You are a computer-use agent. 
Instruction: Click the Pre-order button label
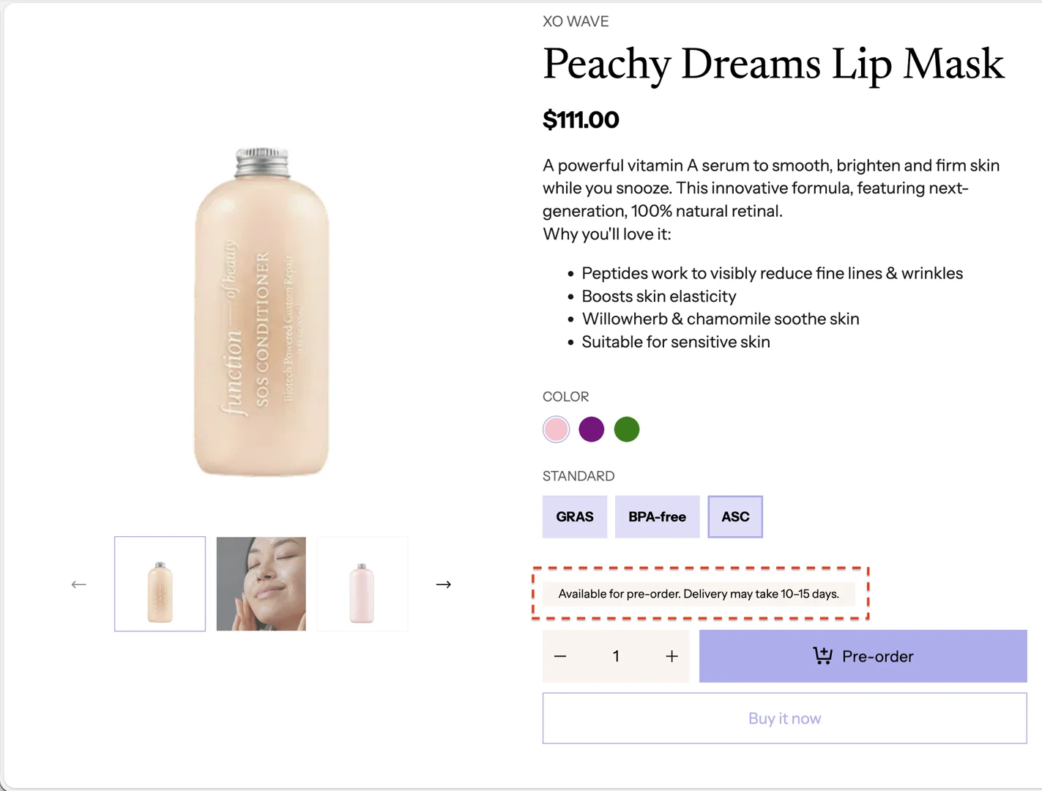click(877, 657)
